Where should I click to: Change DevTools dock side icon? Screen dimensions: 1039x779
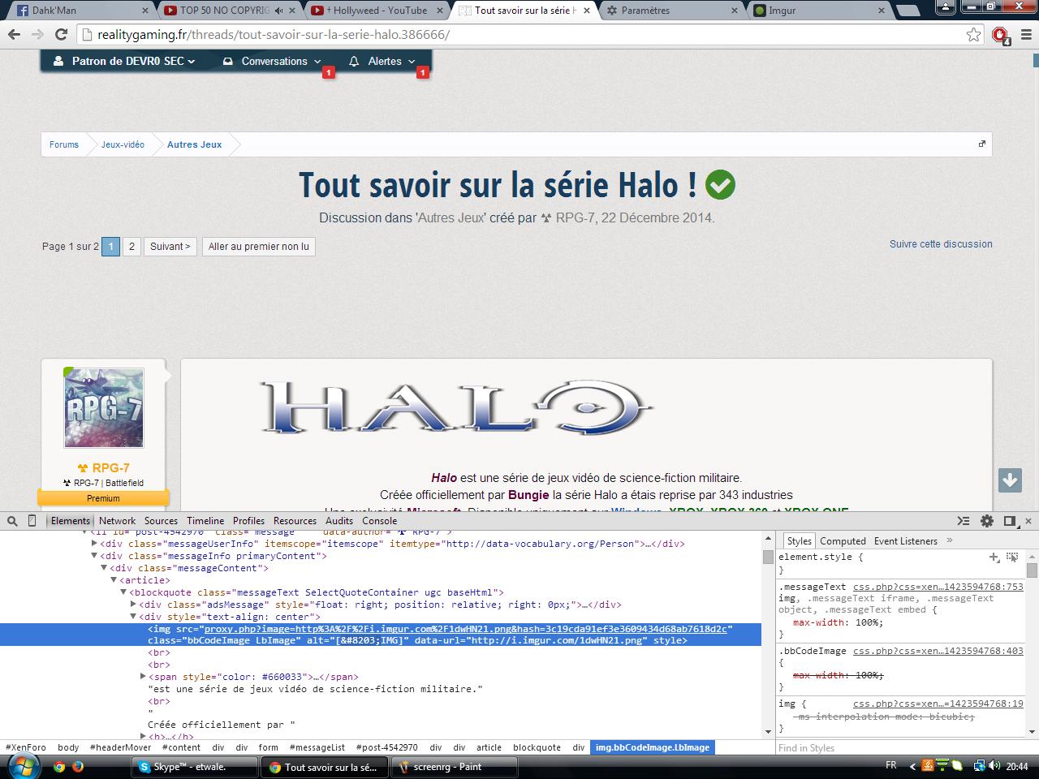click(x=1010, y=521)
